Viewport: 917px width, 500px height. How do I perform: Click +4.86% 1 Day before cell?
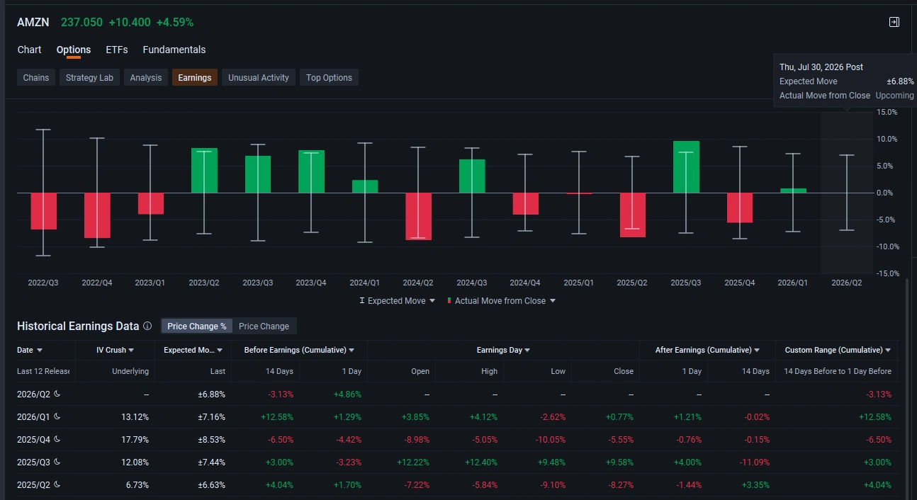point(347,394)
